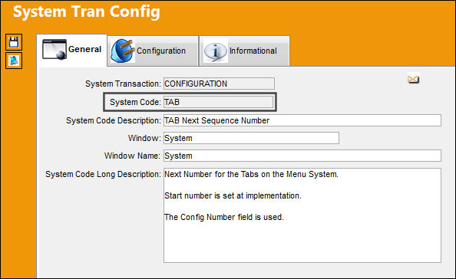Switch to the Informational tab
Image resolution: width=456 pixels, height=279 pixels.
[244, 51]
